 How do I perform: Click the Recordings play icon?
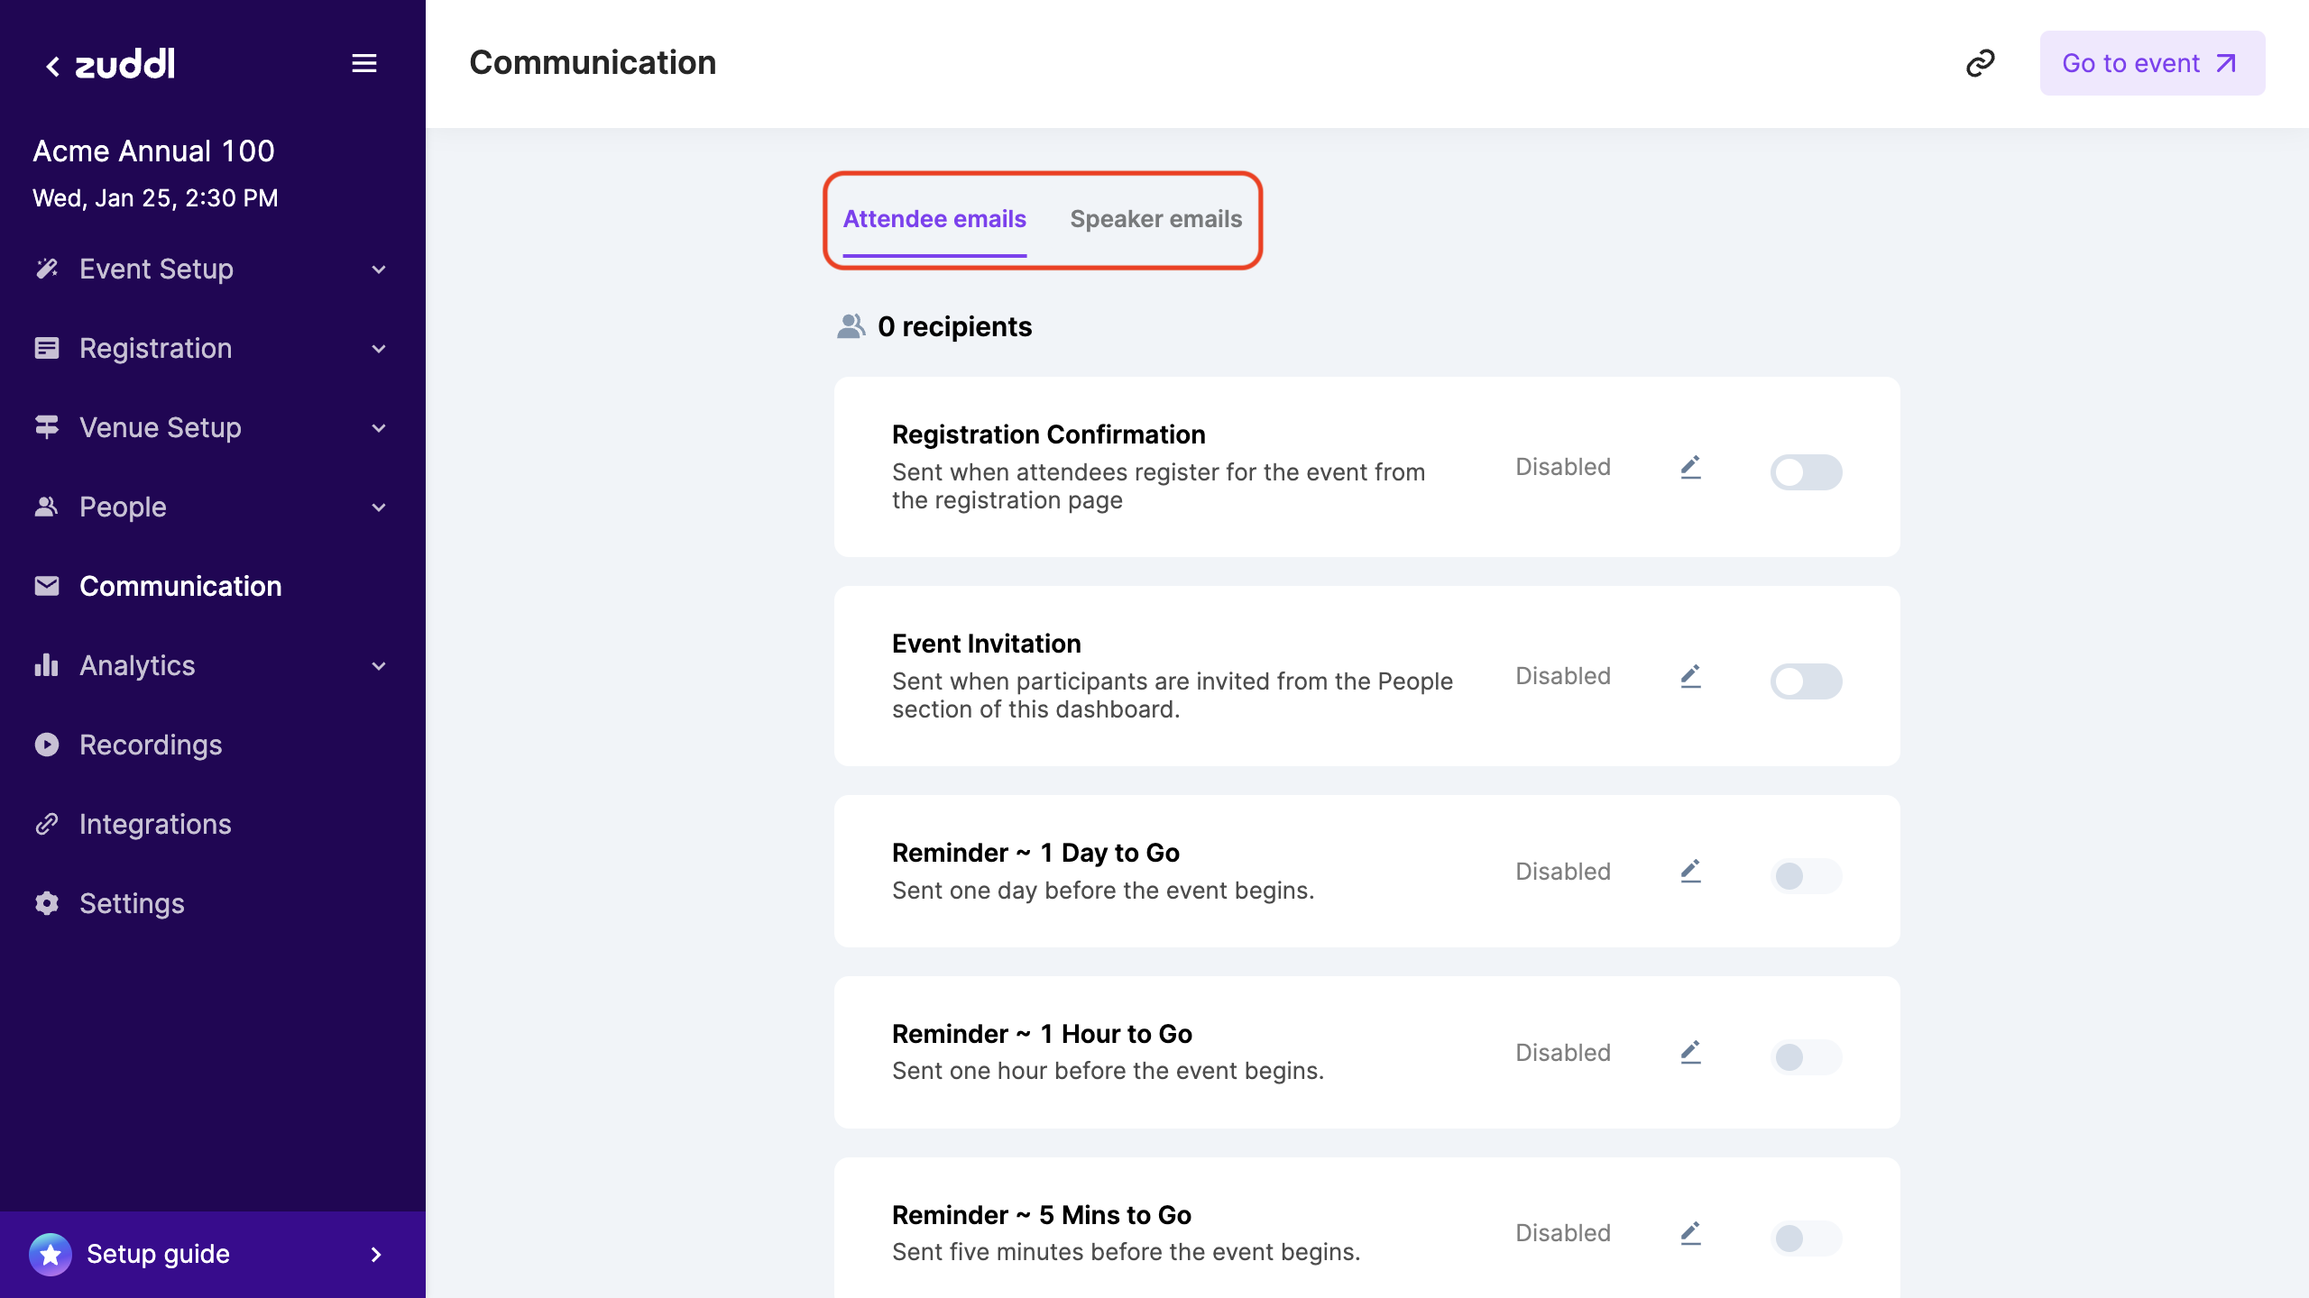[x=47, y=745]
